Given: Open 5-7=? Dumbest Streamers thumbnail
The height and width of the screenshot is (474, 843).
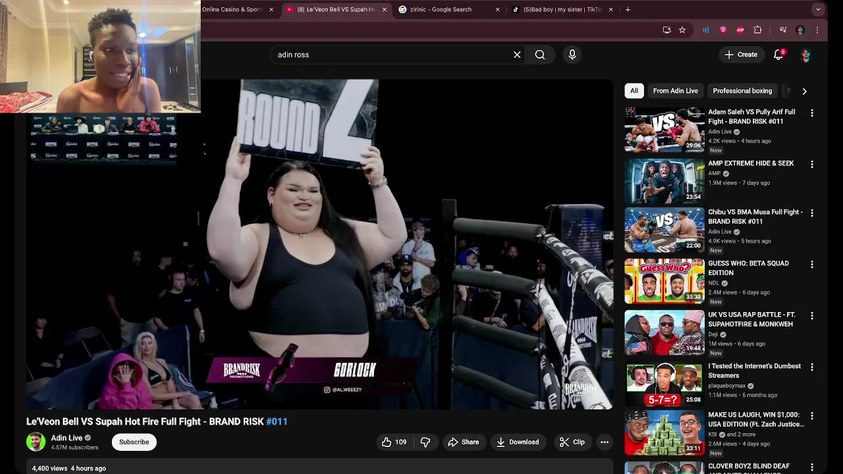Looking at the screenshot, I should click(x=665, y=384).
